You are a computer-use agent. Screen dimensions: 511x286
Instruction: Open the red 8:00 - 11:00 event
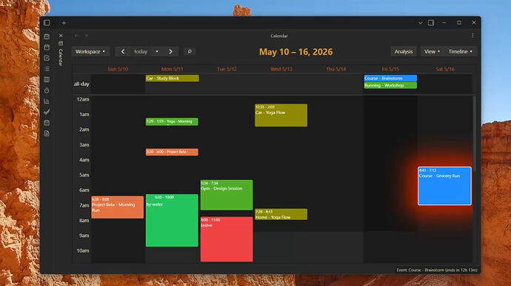pos(227,239)
